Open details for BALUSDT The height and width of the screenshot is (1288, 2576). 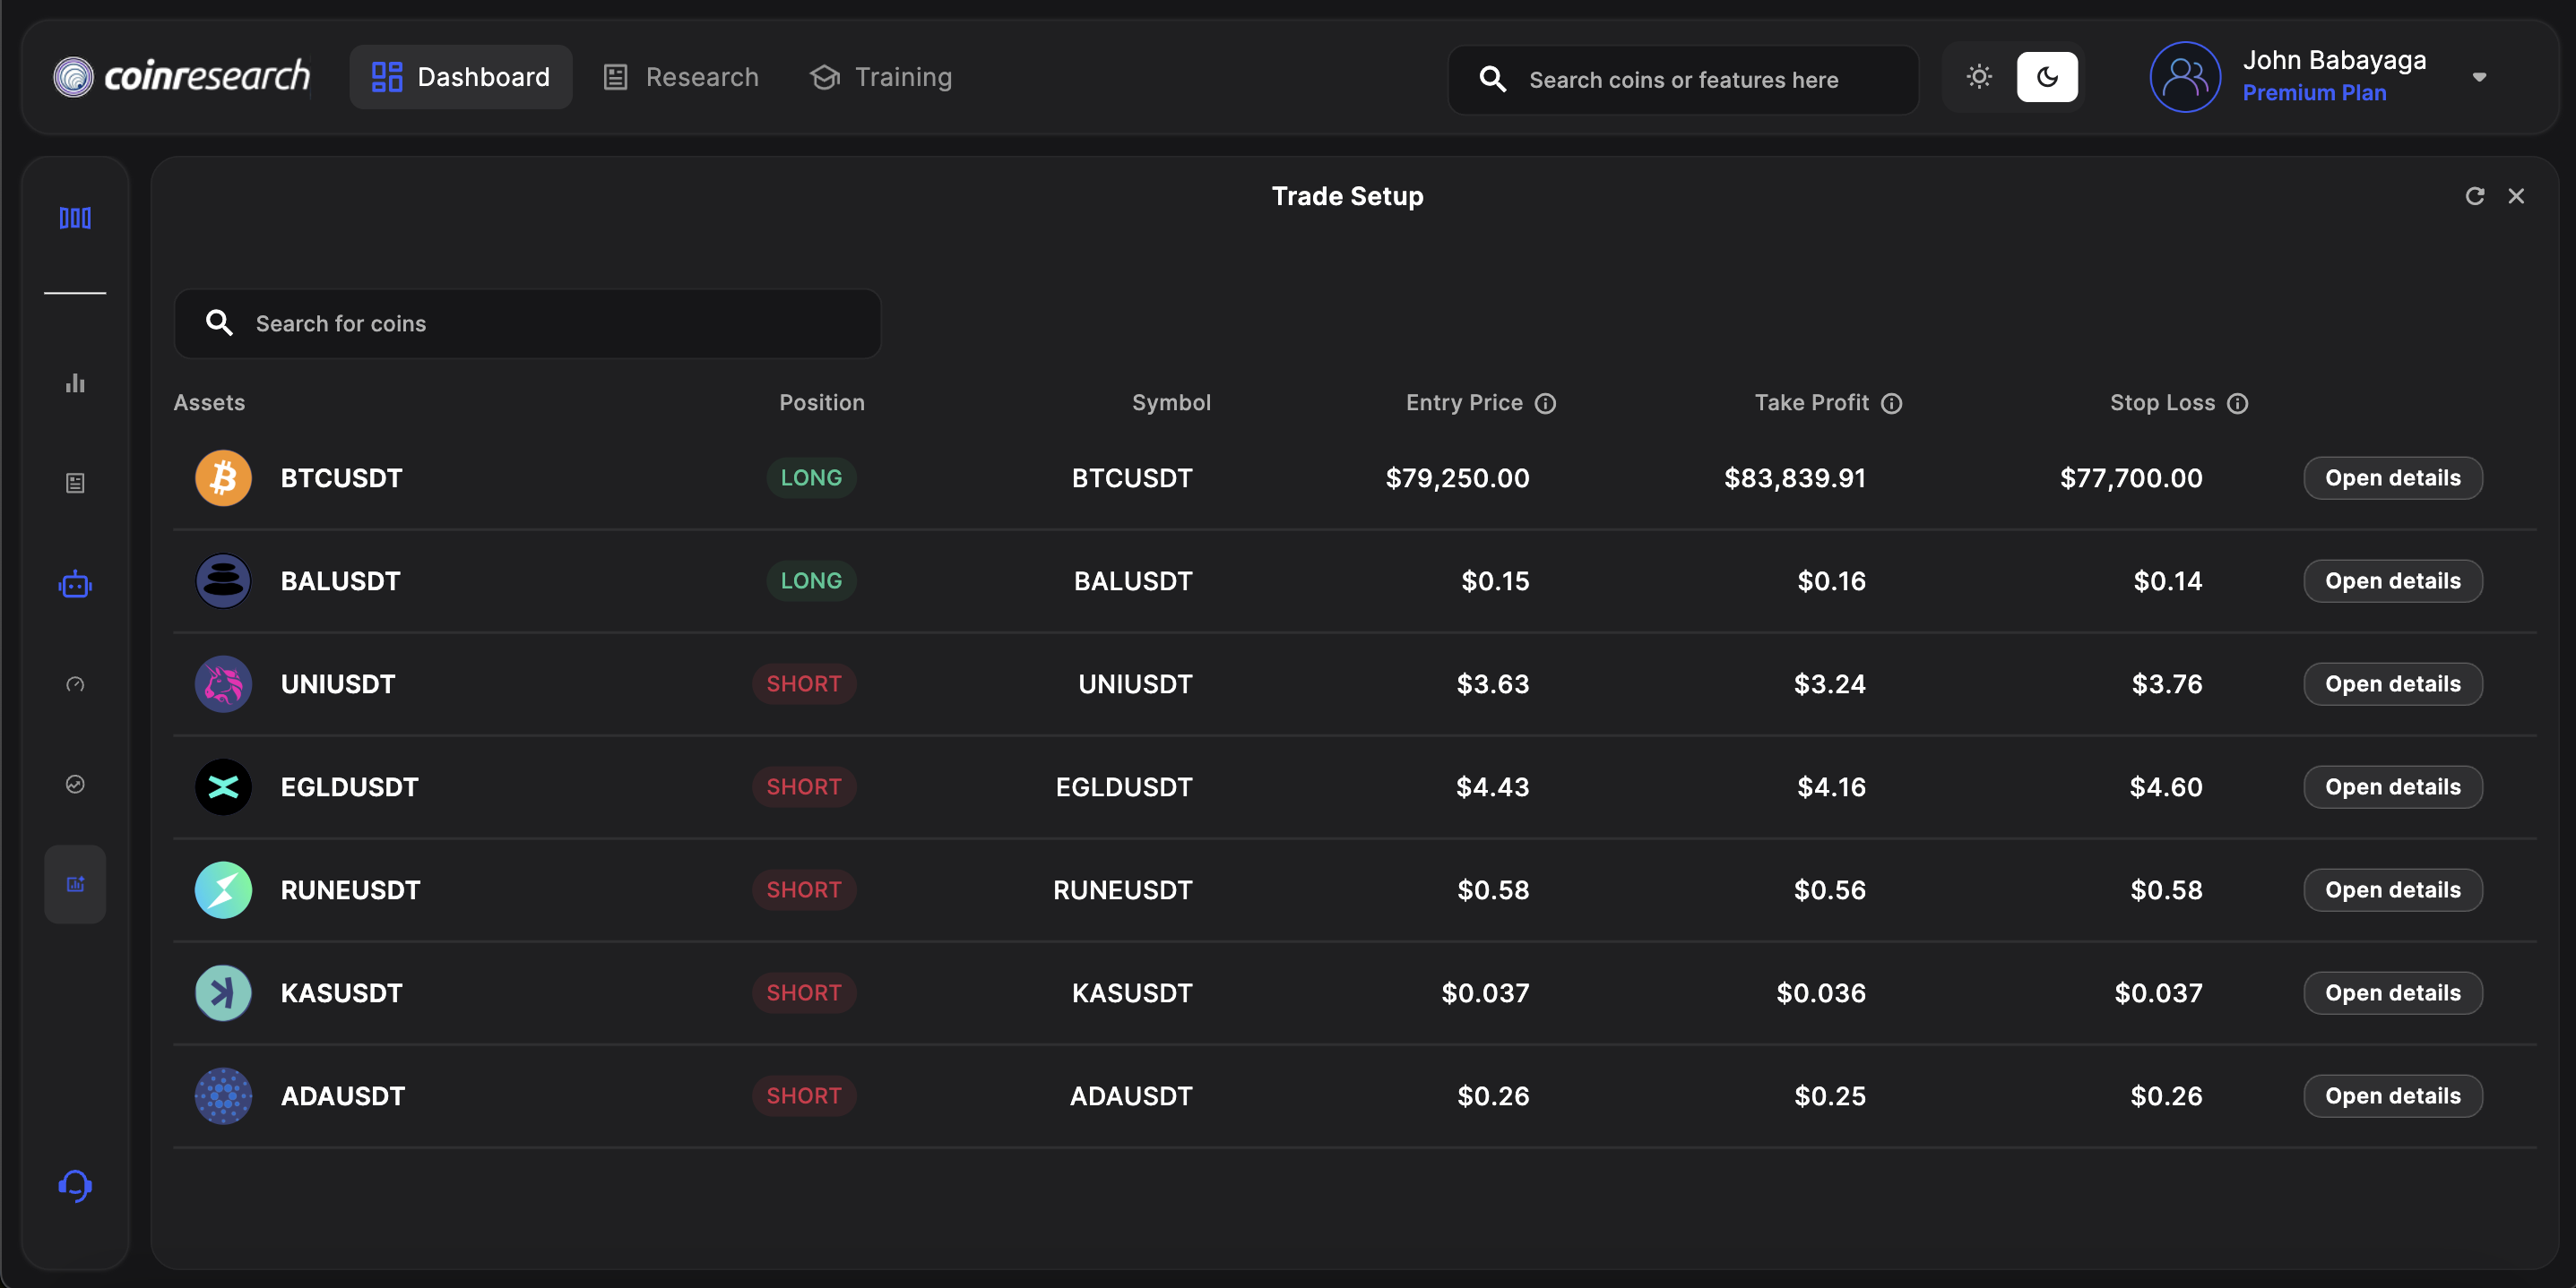click(2392, 580)
